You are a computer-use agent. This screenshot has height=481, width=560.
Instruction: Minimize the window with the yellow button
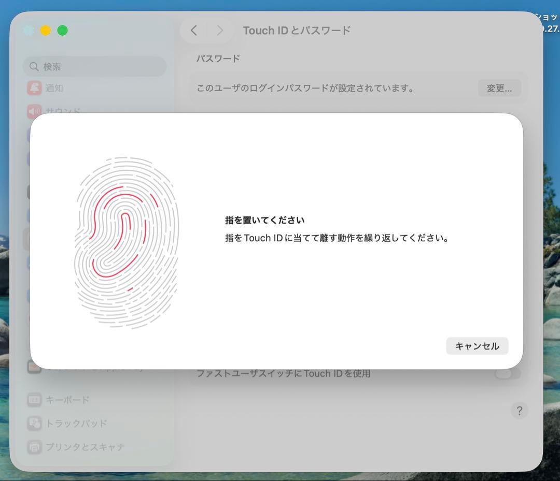coord(46,31)
